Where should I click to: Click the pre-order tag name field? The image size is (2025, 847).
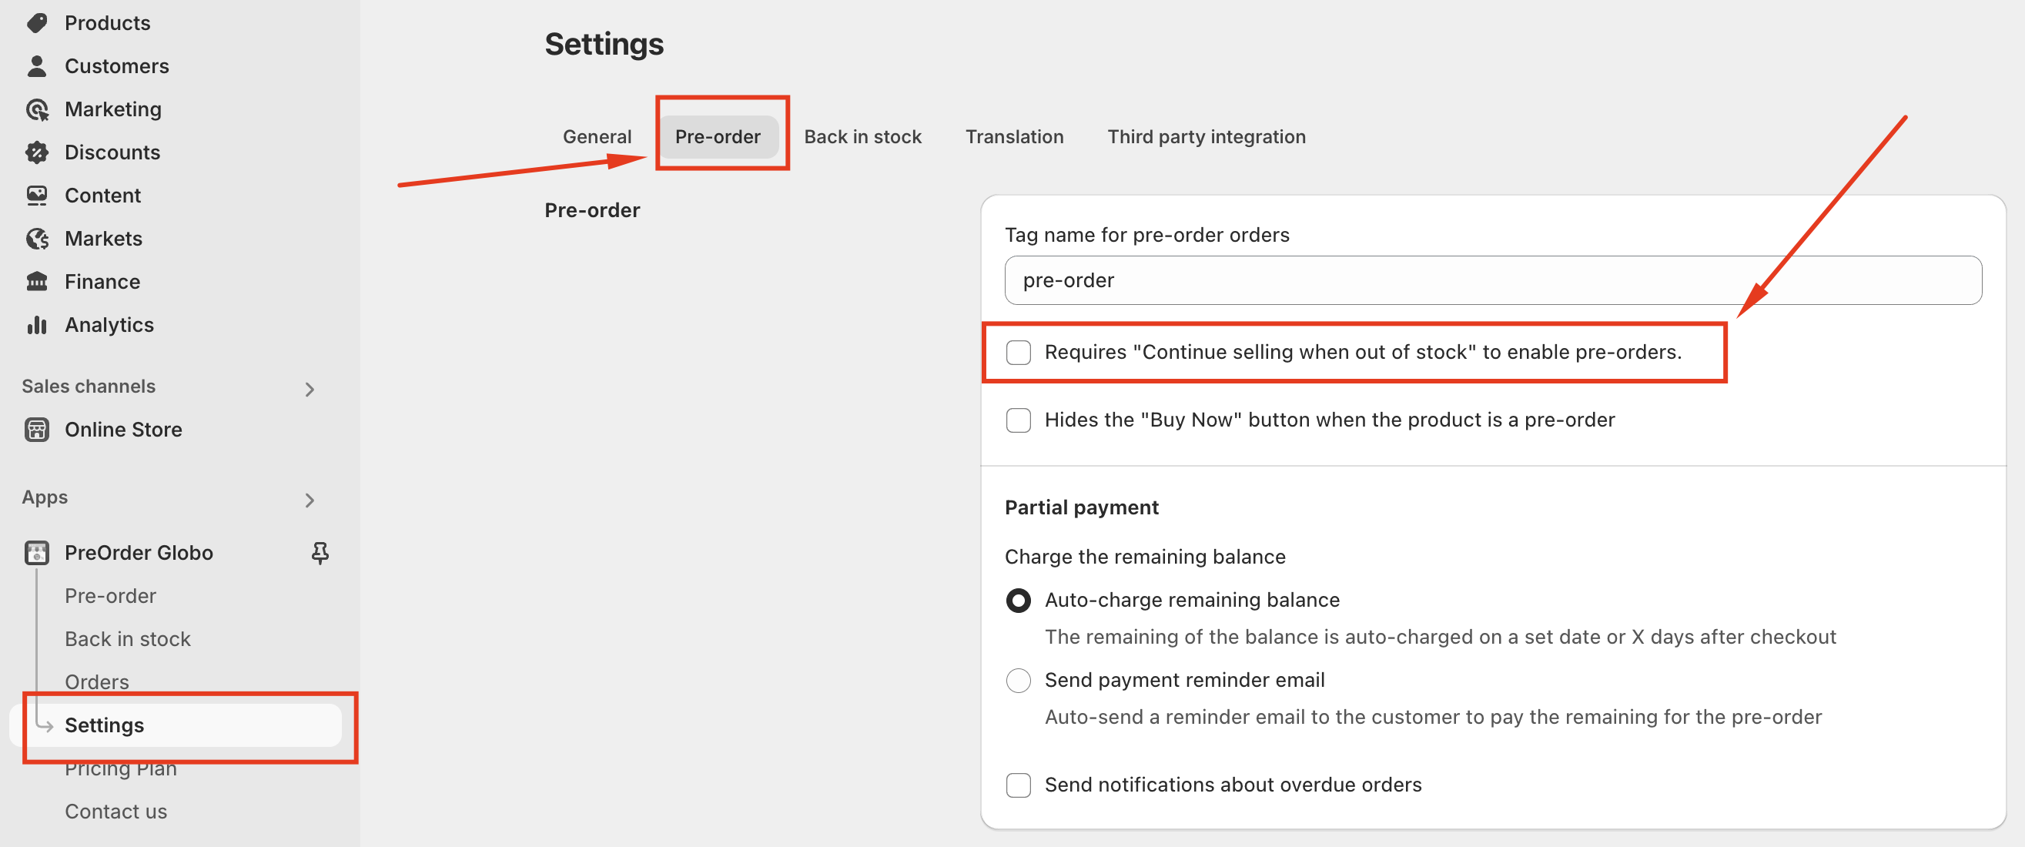pyautogui.click(x=1492, y=280)
